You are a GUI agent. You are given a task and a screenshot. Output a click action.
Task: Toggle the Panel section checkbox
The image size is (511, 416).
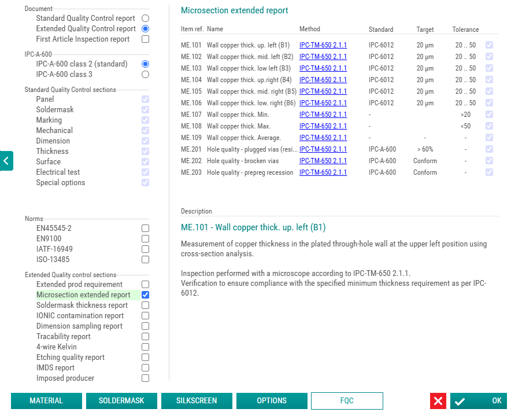[x=145, y=99]
